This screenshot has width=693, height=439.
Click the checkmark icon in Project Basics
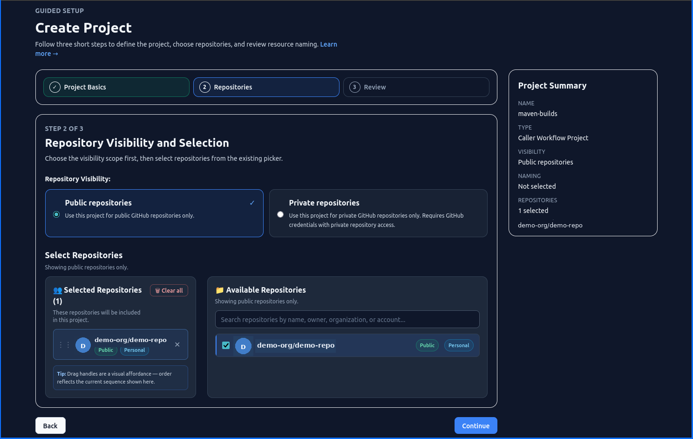(55, 87)
